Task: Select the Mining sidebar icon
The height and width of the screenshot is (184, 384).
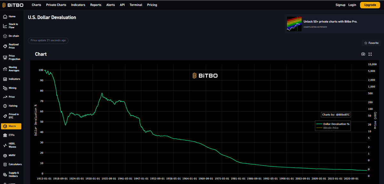Action: [x=5, y=88]
